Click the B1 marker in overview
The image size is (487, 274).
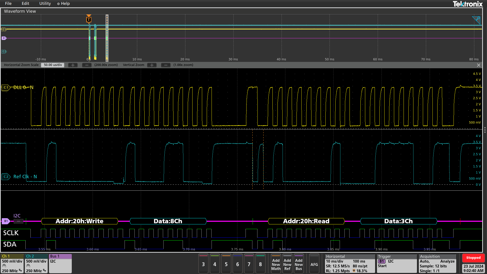4,38
